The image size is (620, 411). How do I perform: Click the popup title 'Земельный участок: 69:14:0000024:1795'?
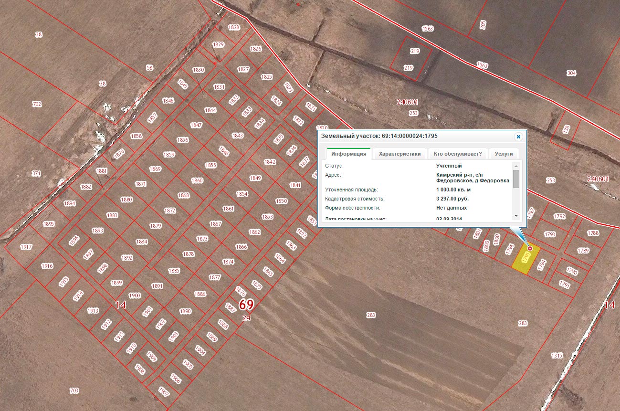tap(379, 136)
